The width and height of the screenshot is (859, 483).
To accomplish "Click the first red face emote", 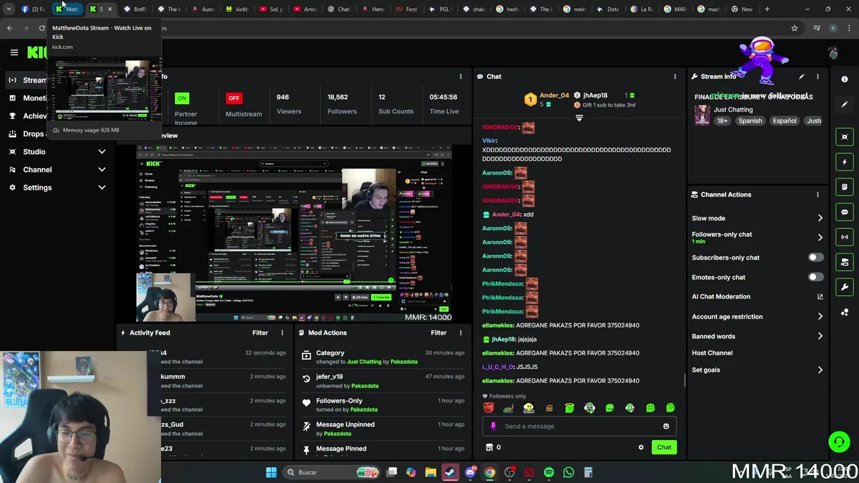I will [x=489, y=408].
